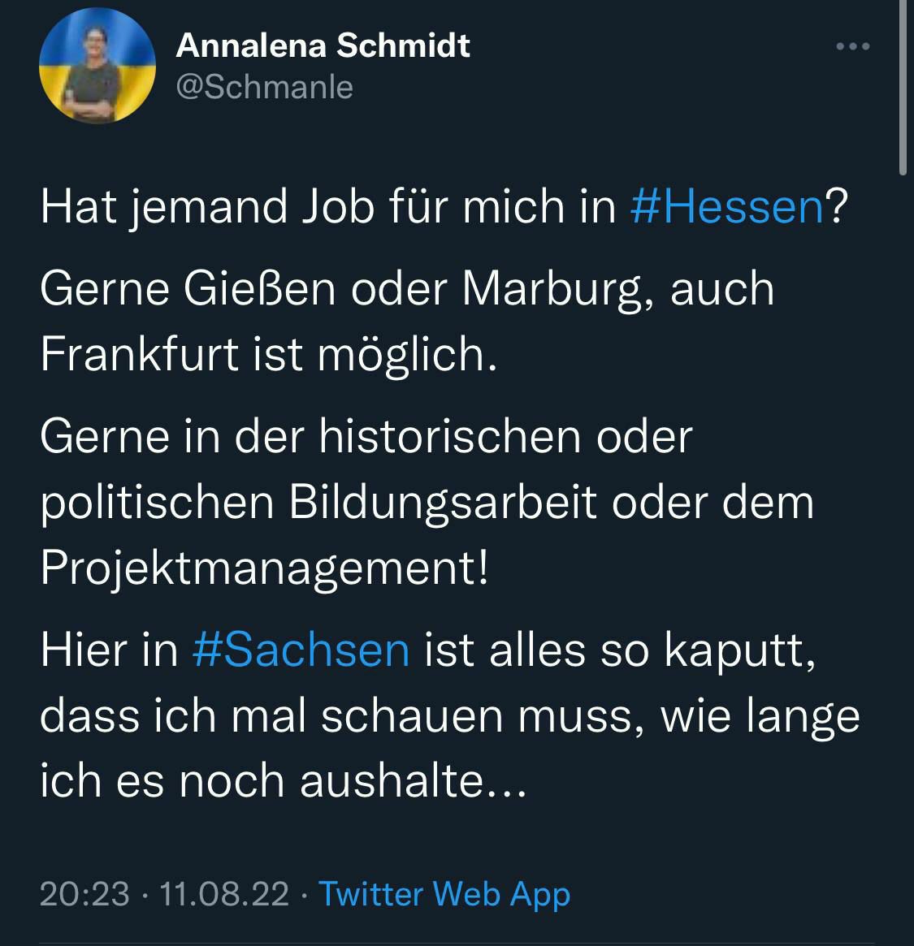Click the Twitter Web App source link
The height and width of the screenshot is (946, 914).
[444, 894]
